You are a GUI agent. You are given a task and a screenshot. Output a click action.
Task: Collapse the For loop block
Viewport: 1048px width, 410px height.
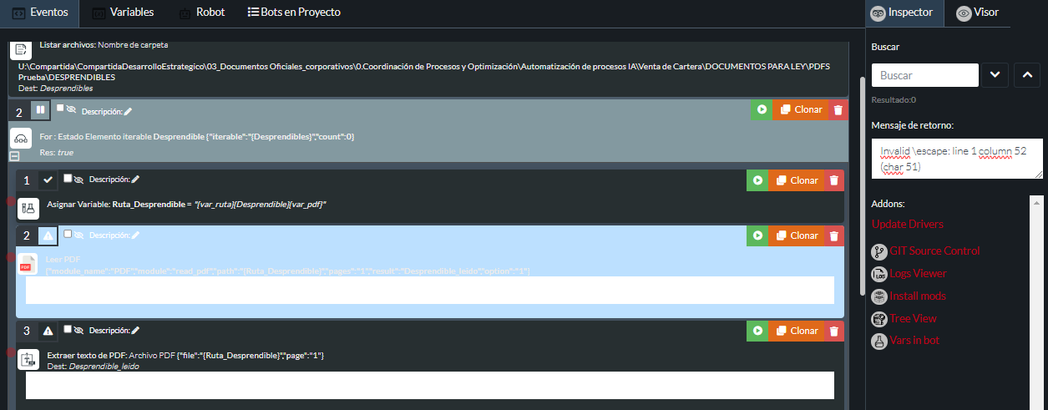pyautogui.click(x=14, y=156)
